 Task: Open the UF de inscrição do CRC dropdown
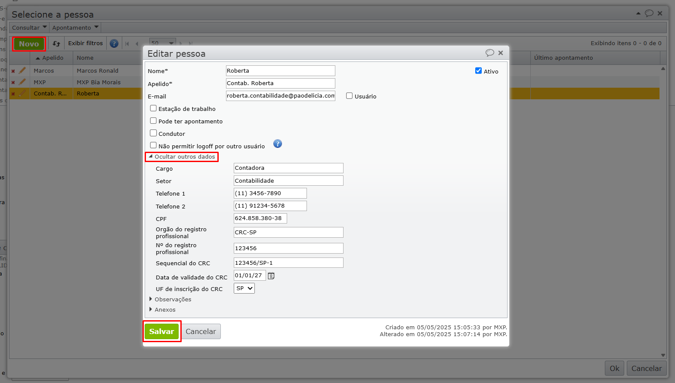coord(244,288)
